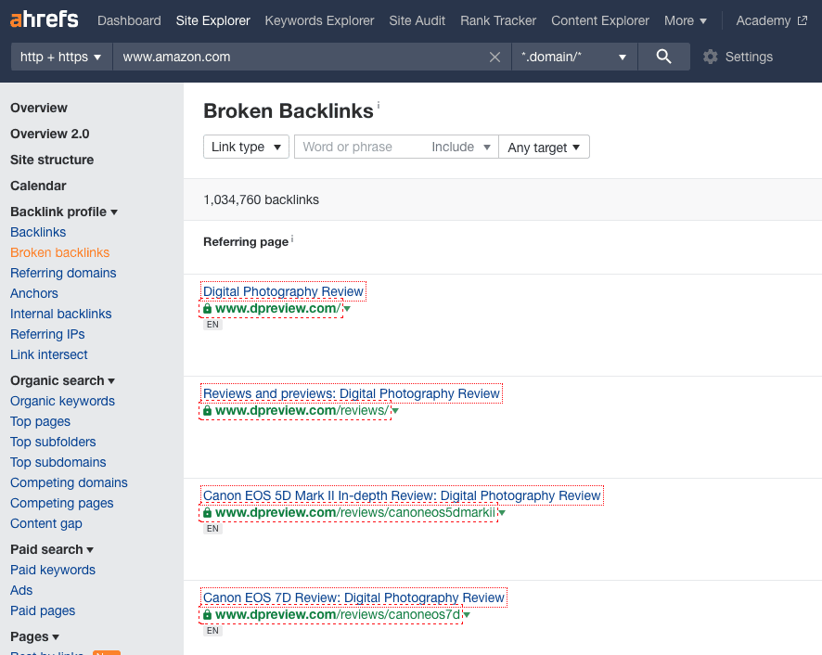Click arrow after www.dpreview.com/reviews/canoneos7d URL
The image size is (822, 655).
[x=467, y=615]
